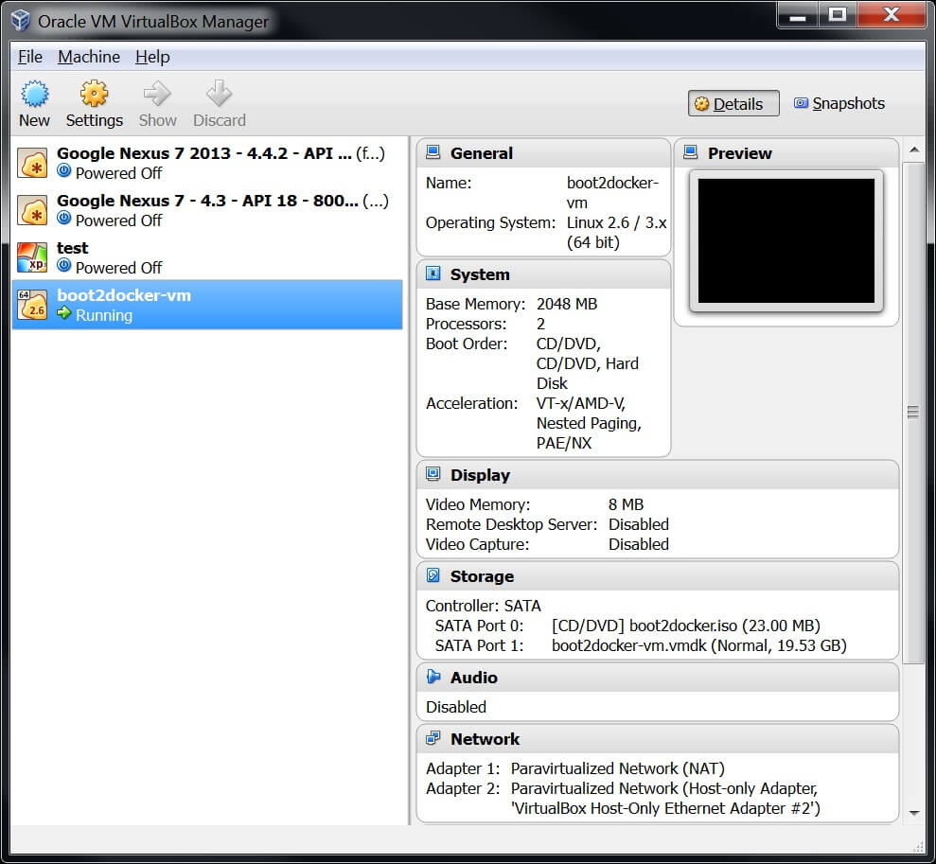
Task: Select the Google Nexus 7 2013 - 4.4.2 VM
Action: click(207, 163)
